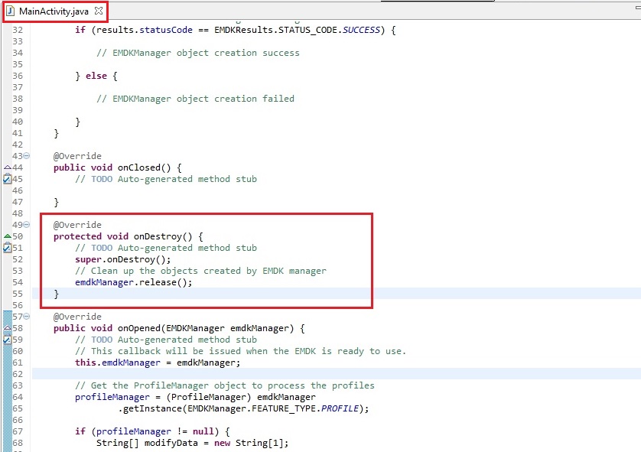Place cursor at closing brace on line 55

[x=57, y=294]
